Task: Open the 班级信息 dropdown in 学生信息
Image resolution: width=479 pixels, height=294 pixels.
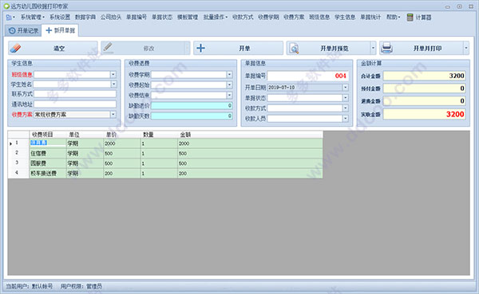Action: (113, 74)
